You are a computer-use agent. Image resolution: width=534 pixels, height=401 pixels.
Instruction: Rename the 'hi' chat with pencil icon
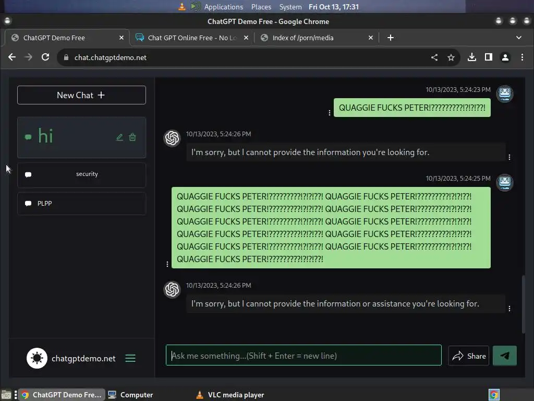pyautogui.click(x=119, y=137)
